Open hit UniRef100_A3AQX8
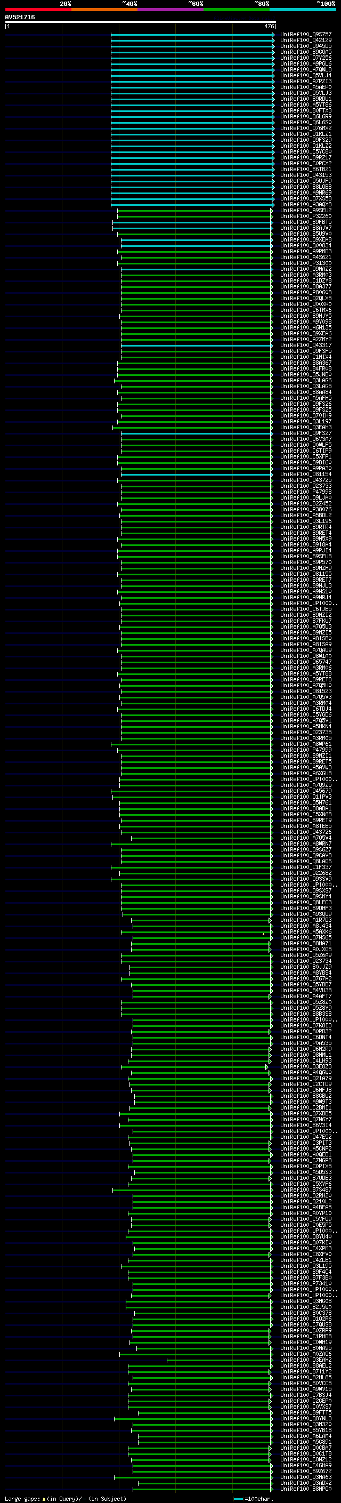The width and height of the screenshot is (341, 1503). pyautogui.click(x=306, y=205)
